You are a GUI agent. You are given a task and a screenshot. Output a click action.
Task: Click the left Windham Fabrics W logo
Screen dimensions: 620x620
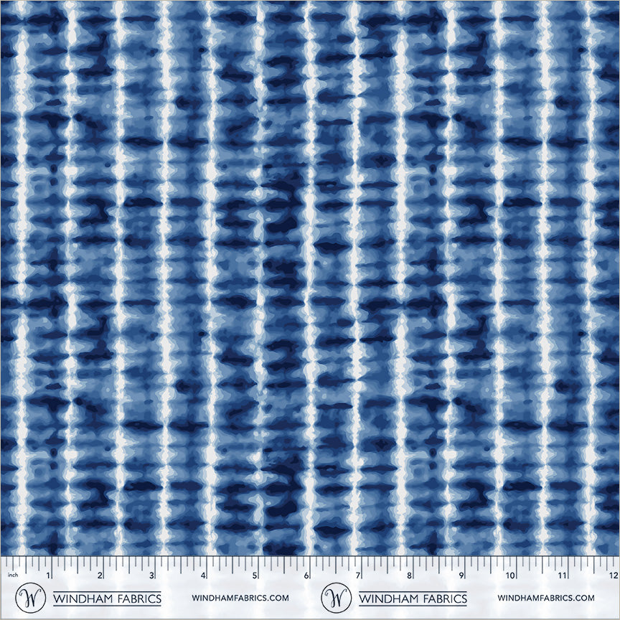click(30, 598)
